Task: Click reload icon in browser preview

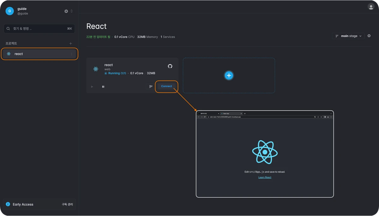Action: 205,117
